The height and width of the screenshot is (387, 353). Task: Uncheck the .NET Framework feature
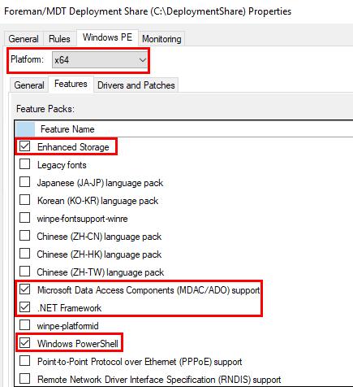point(24,307)
